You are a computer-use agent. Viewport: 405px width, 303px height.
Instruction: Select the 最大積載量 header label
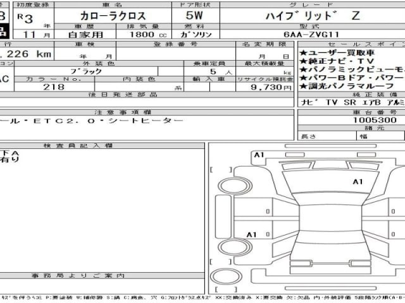coord(265,63)
